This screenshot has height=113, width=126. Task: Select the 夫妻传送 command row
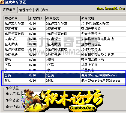click(x=65, y=39)
